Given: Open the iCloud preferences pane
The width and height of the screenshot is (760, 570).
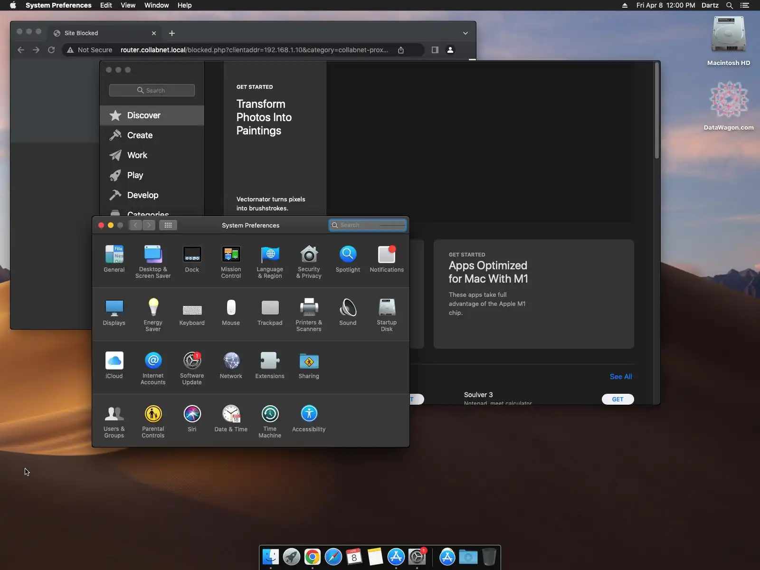Looking at the screenshot, I should click(x=114, y=365).
